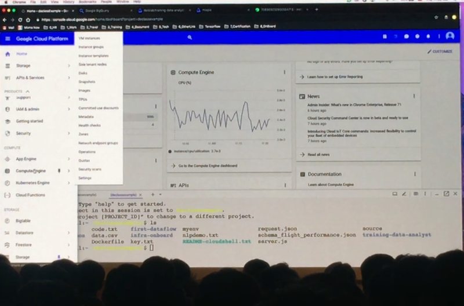This screenshot has height=306, width=464.
Task: Open the Tensorflow bookmarks folder
Action: tap(210, 27)
